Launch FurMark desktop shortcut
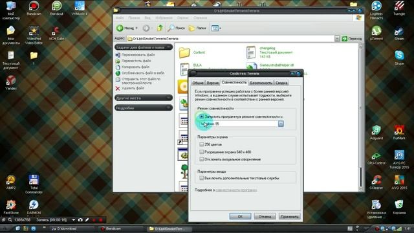414x233 pixels. [399, 132]
